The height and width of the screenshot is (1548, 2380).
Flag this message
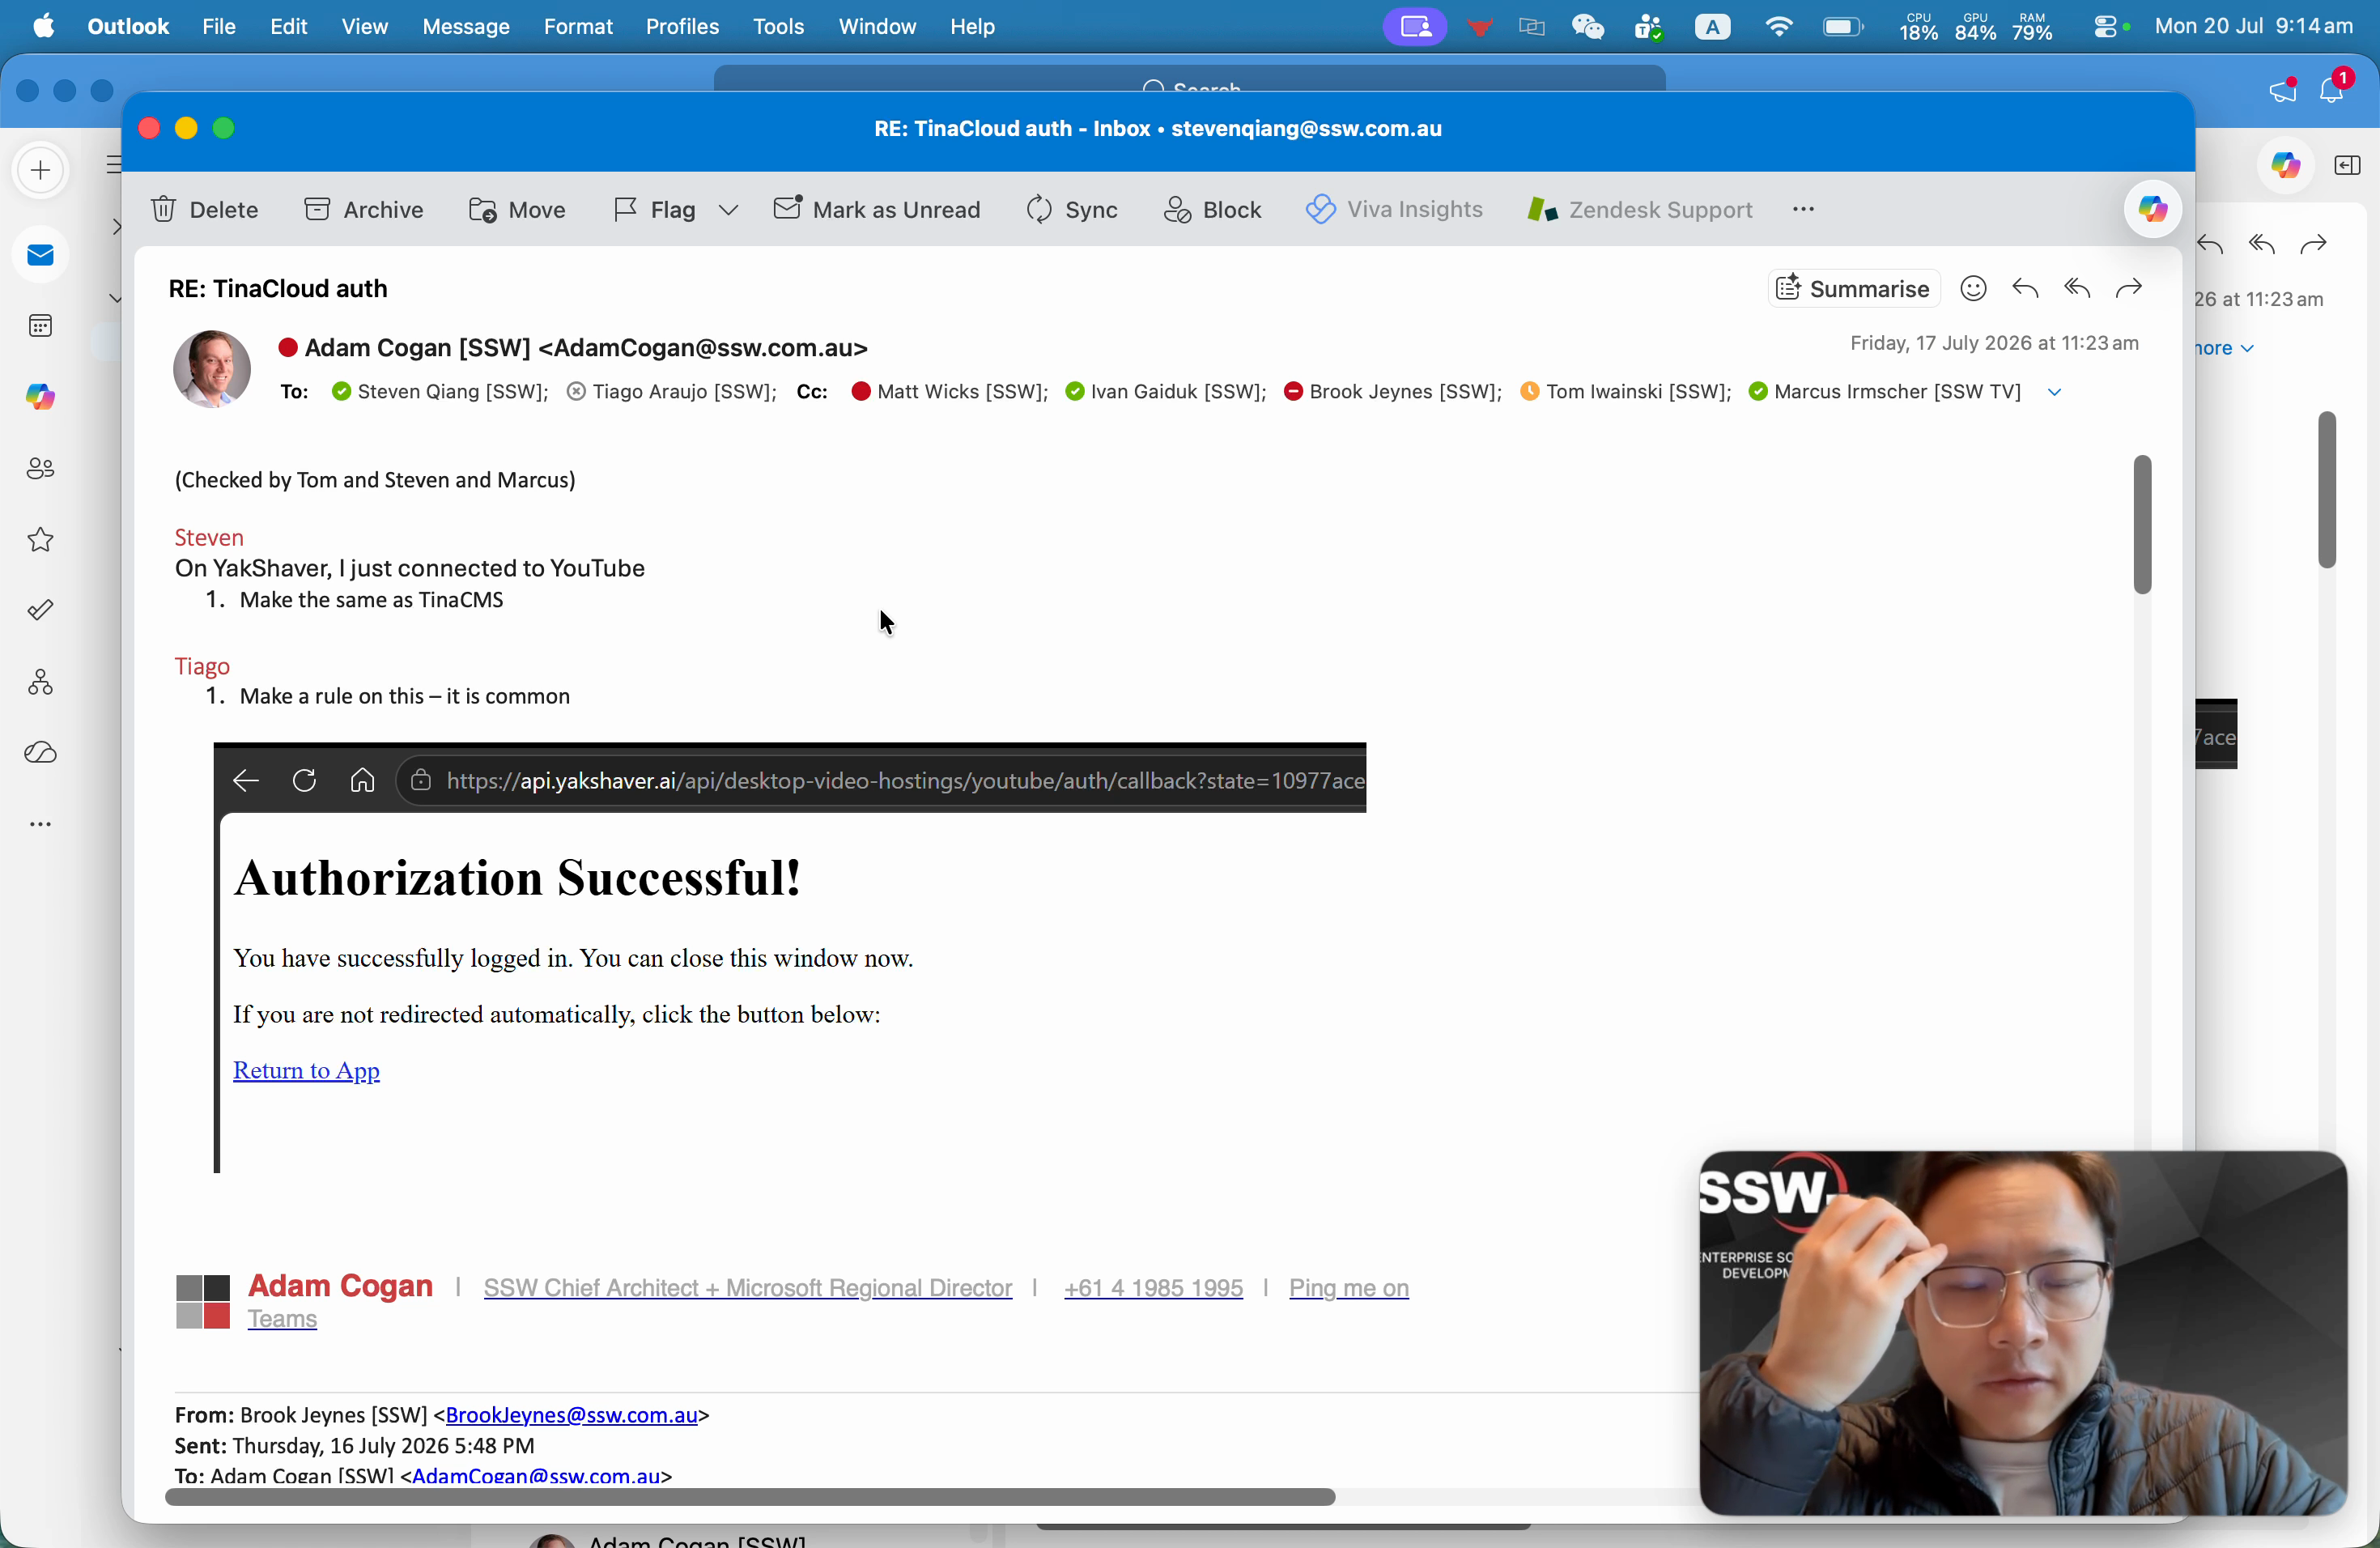click(x=656, y=210)
